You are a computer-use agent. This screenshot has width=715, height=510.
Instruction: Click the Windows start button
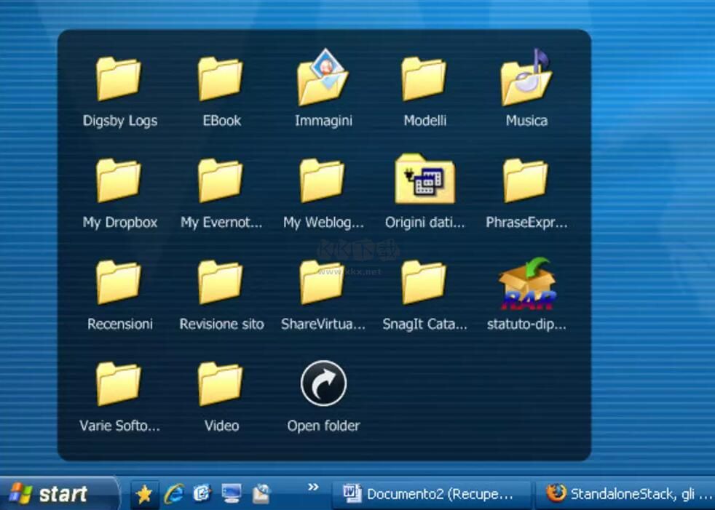pyautogui.click(x=58, y=494)
